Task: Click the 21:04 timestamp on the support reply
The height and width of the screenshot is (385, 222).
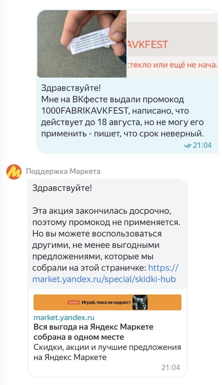Action: (171, 368)
